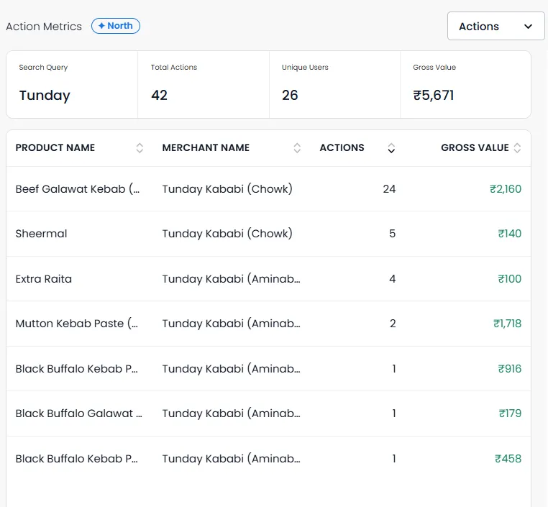Viewport: 548px width, 507px height.
Task: Click the 2 actions count for Mutton Kebab
Action: pyautogui.click(x=393, y=324)
